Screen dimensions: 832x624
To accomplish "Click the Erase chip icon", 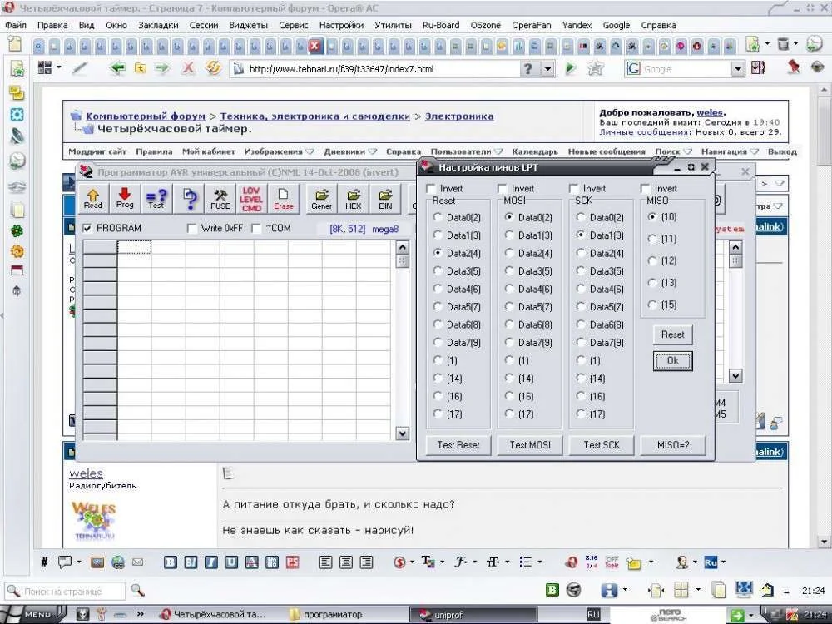I will [x=284, y=197].
